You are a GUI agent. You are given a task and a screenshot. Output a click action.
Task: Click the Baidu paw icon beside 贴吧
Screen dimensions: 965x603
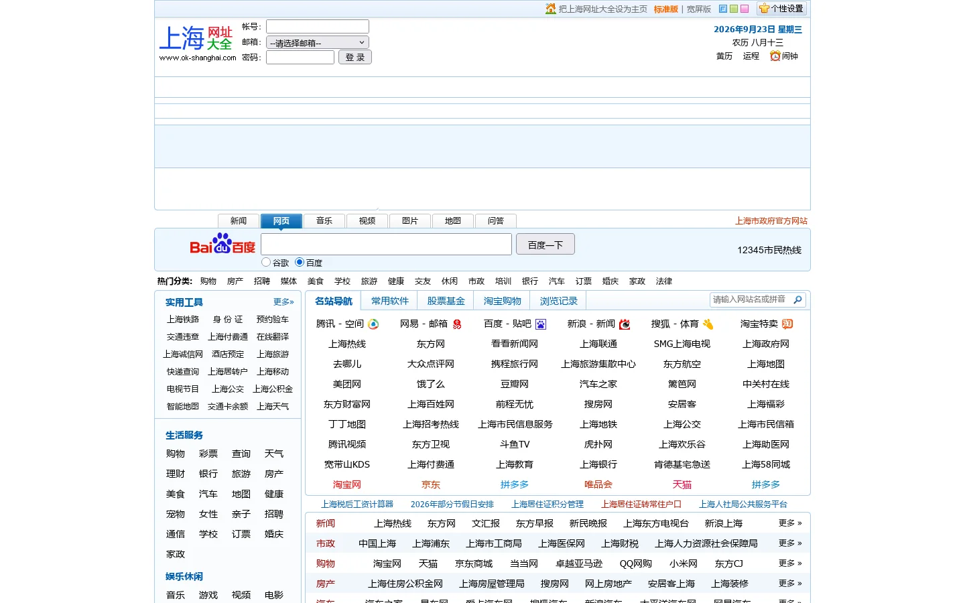tap(541, 324)
